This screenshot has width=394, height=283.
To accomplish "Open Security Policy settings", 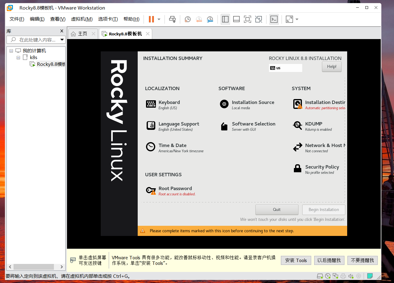I will click(x=316, y=169).
